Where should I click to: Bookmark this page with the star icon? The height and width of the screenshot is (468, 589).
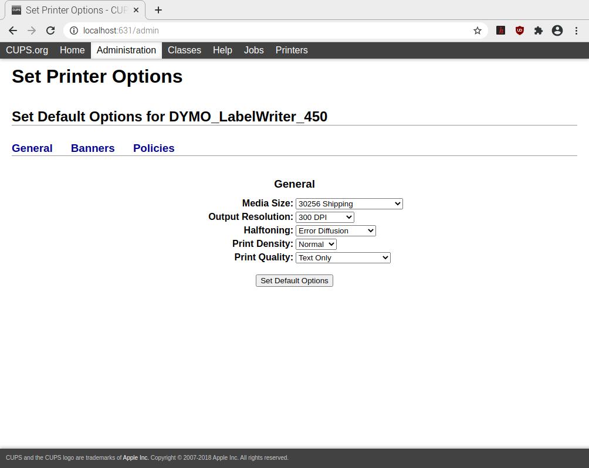[x=478, y=30]
